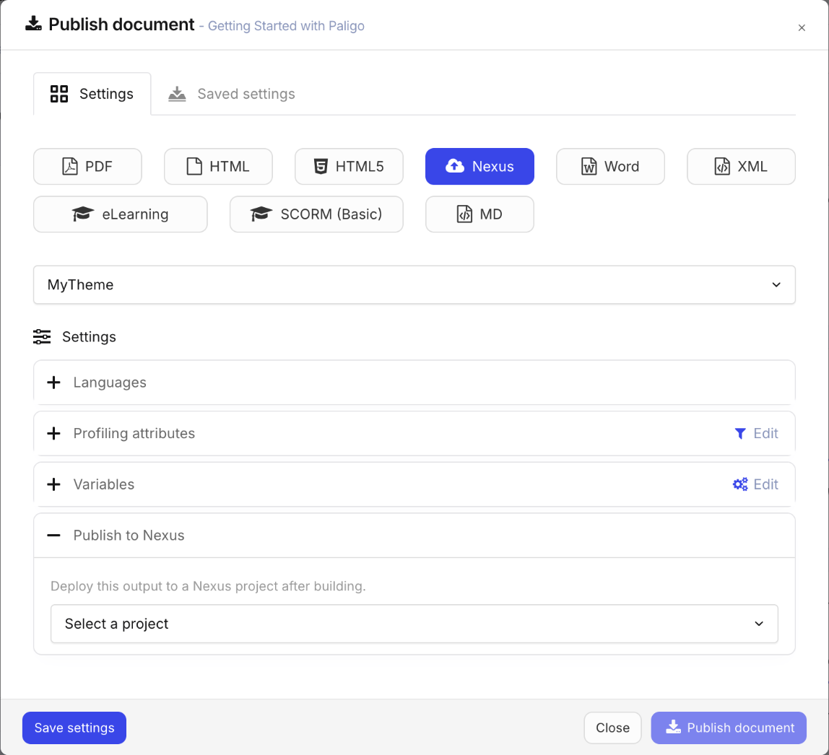Open the MyTheme layout dropdown
The height and width of the screenshot is (755, 829).
coord(414,285)
